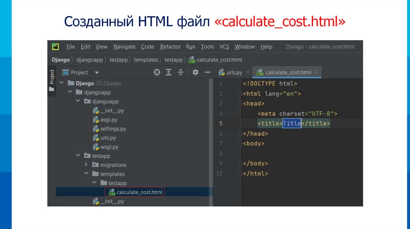Open the Tools menu
410x229 pixels.
pos(207,47)
